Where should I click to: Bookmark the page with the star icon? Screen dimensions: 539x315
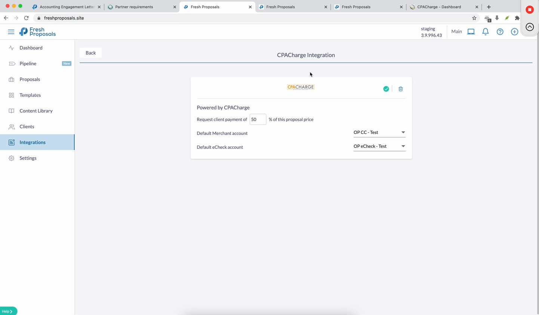coord(474,18)
